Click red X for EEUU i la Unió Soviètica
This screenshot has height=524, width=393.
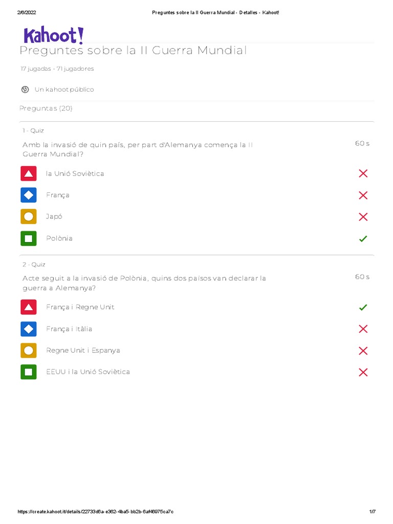point(363,372)
